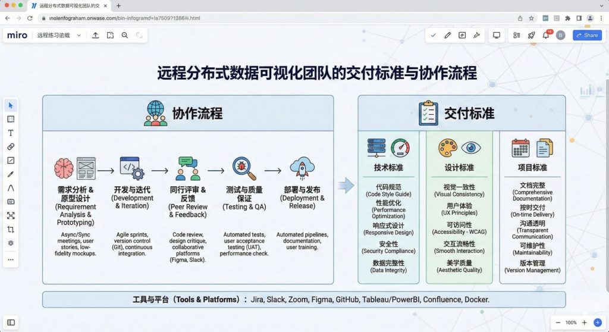Click browser share page icon
The image size is (609, 332).
(x=520, y=18)
